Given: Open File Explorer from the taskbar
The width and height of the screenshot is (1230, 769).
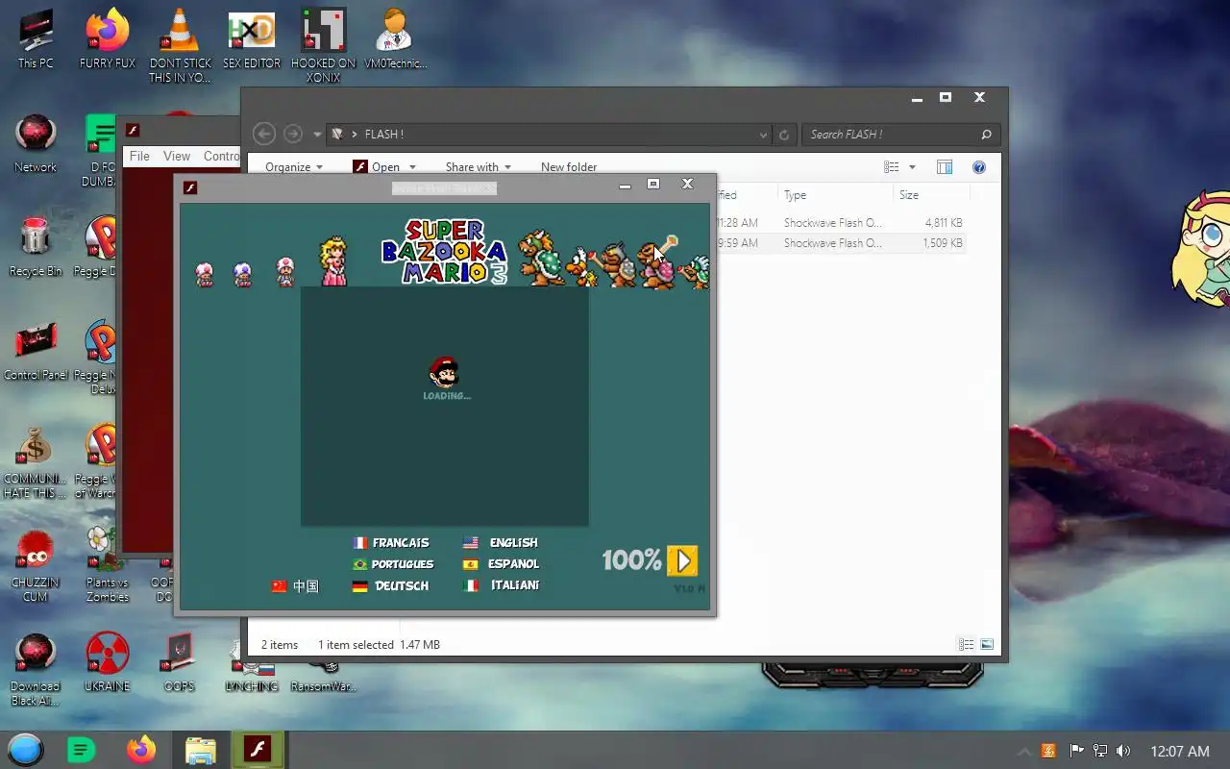Looking at the screenshot, I should coord(200,750).
